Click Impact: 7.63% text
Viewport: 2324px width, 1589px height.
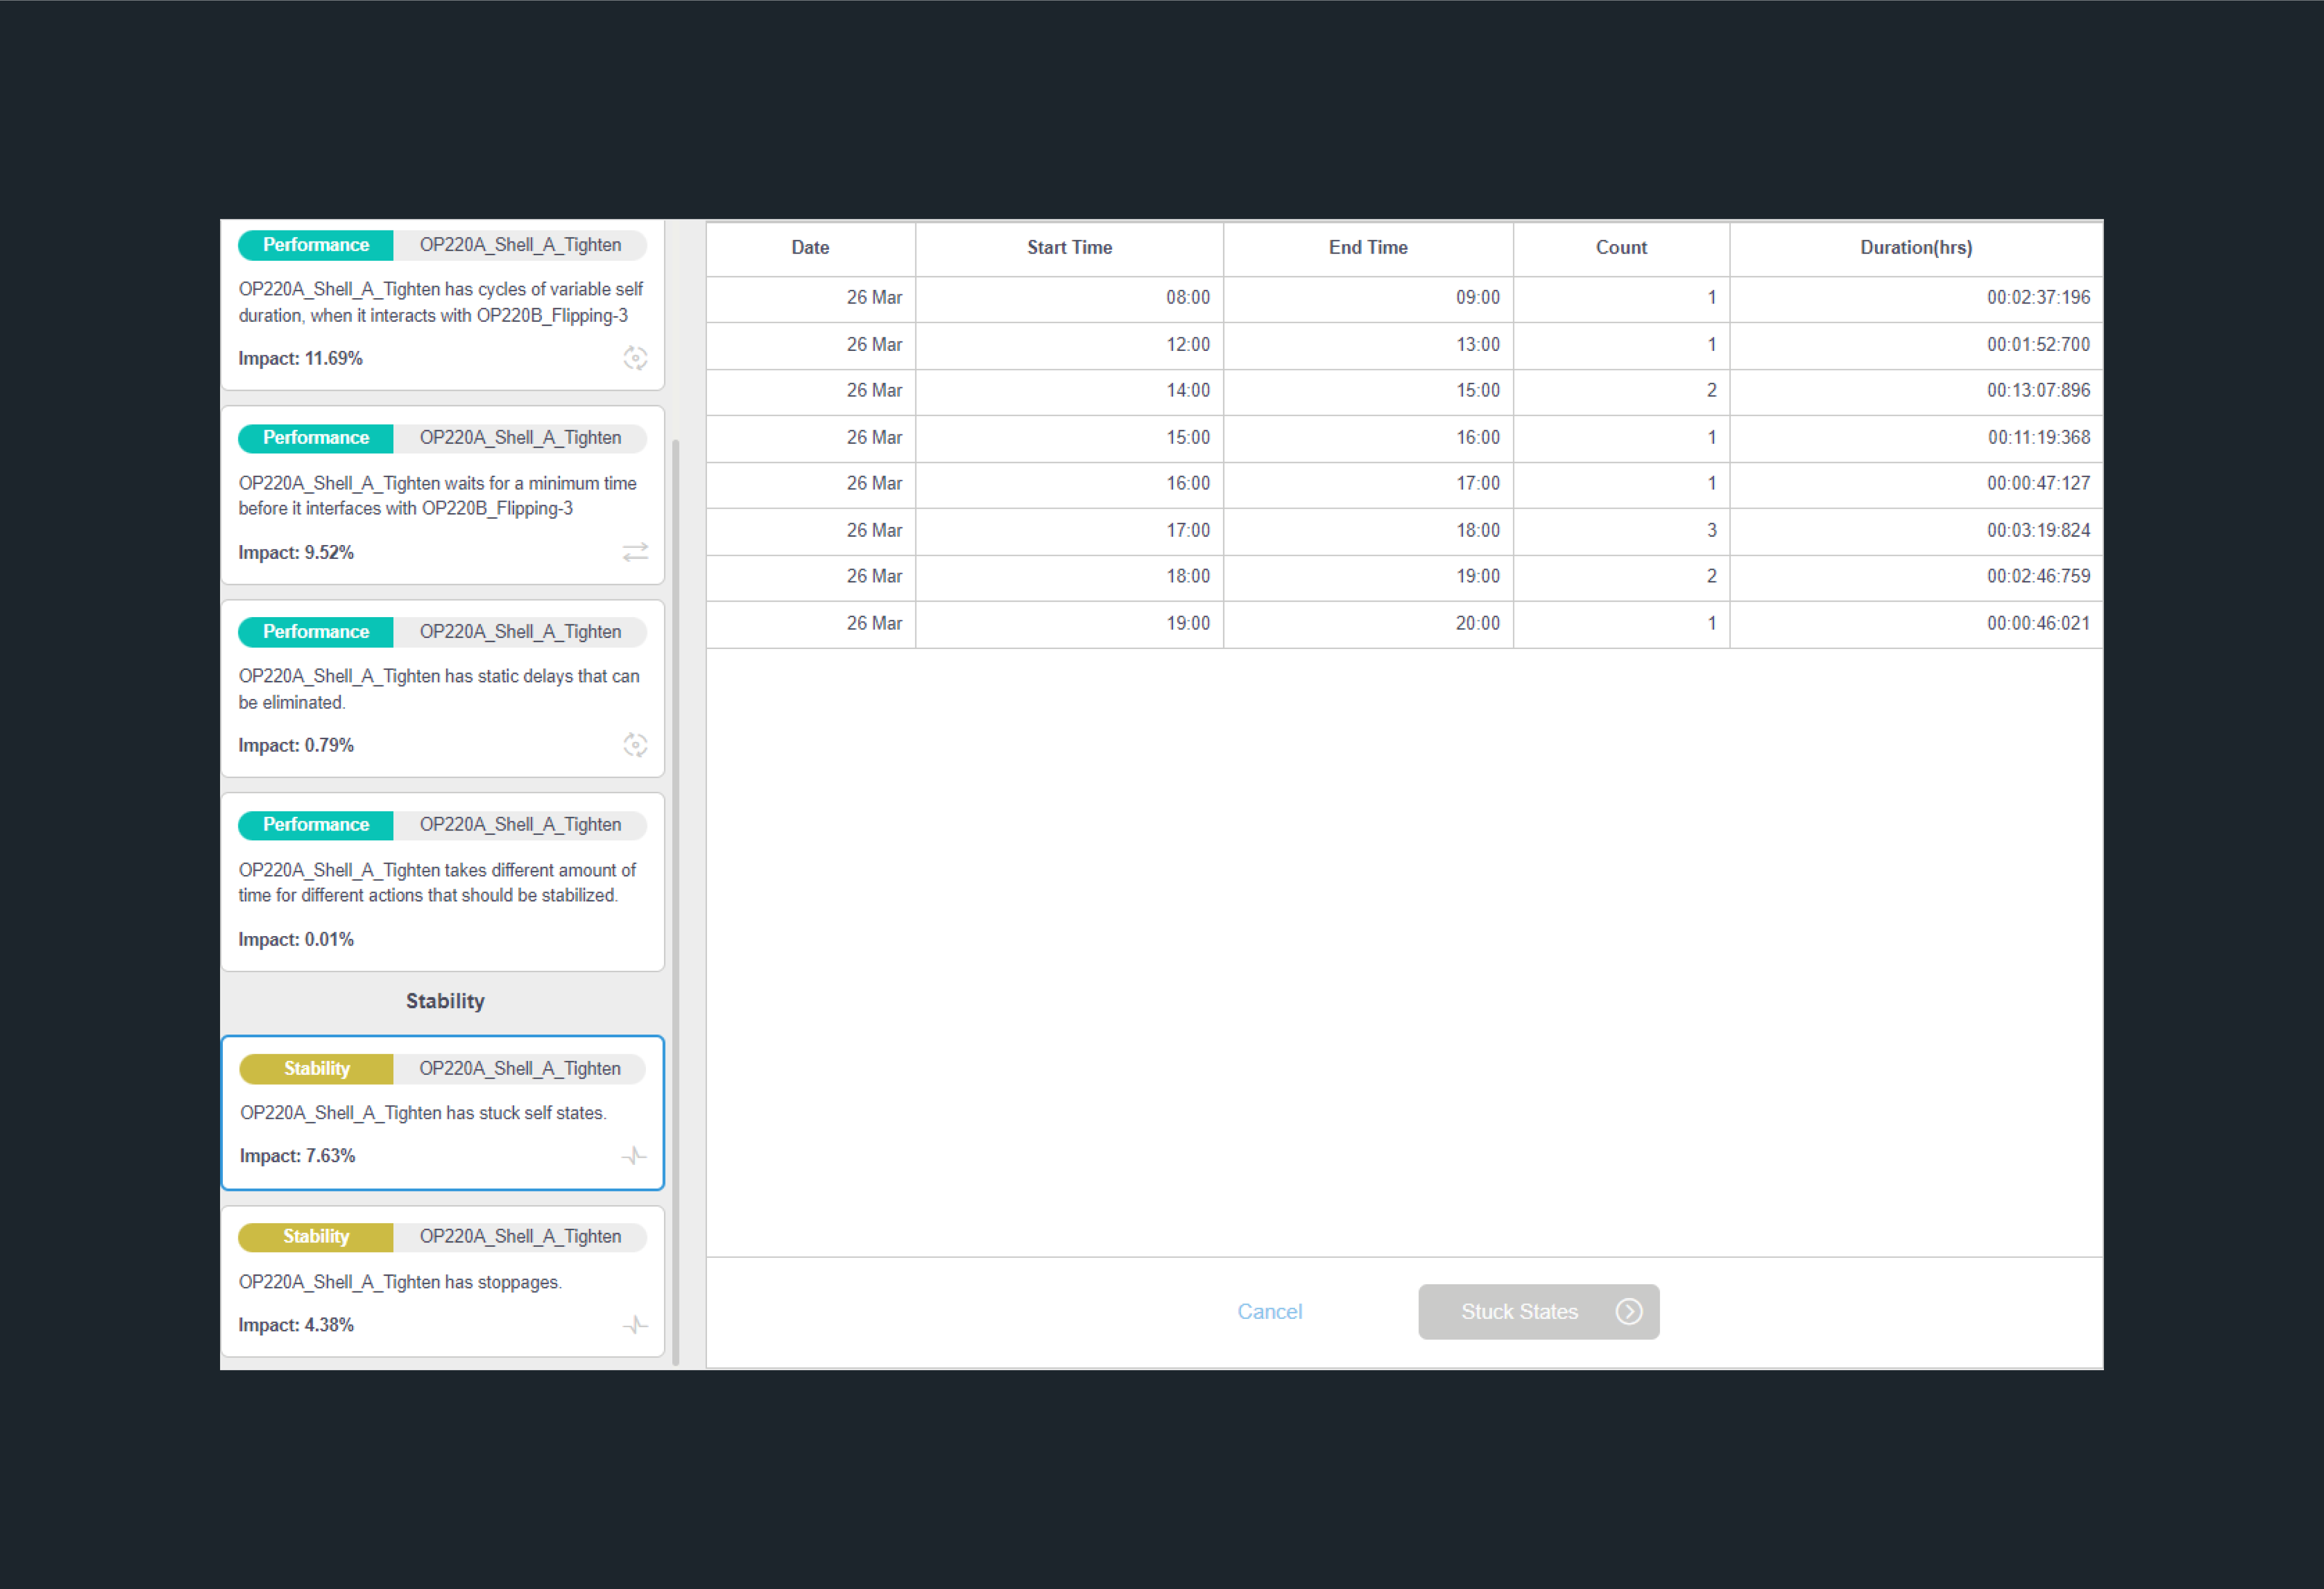(297, 1156)
